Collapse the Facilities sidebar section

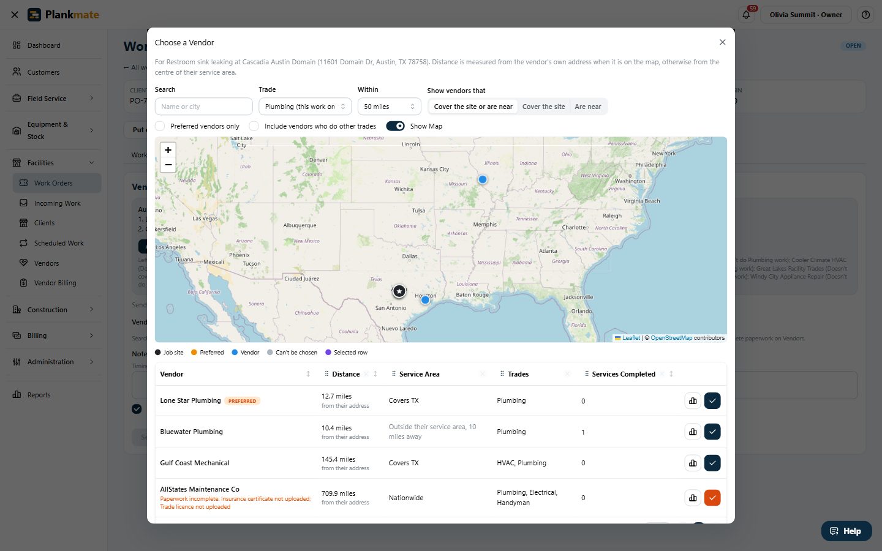coord(54,163)
